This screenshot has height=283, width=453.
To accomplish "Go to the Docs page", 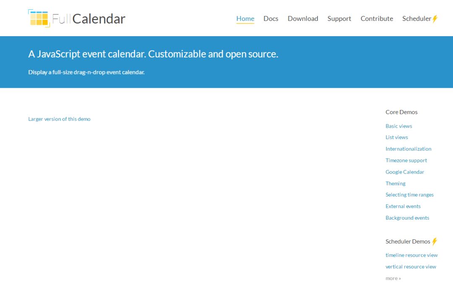I will (x=271, y=18).
